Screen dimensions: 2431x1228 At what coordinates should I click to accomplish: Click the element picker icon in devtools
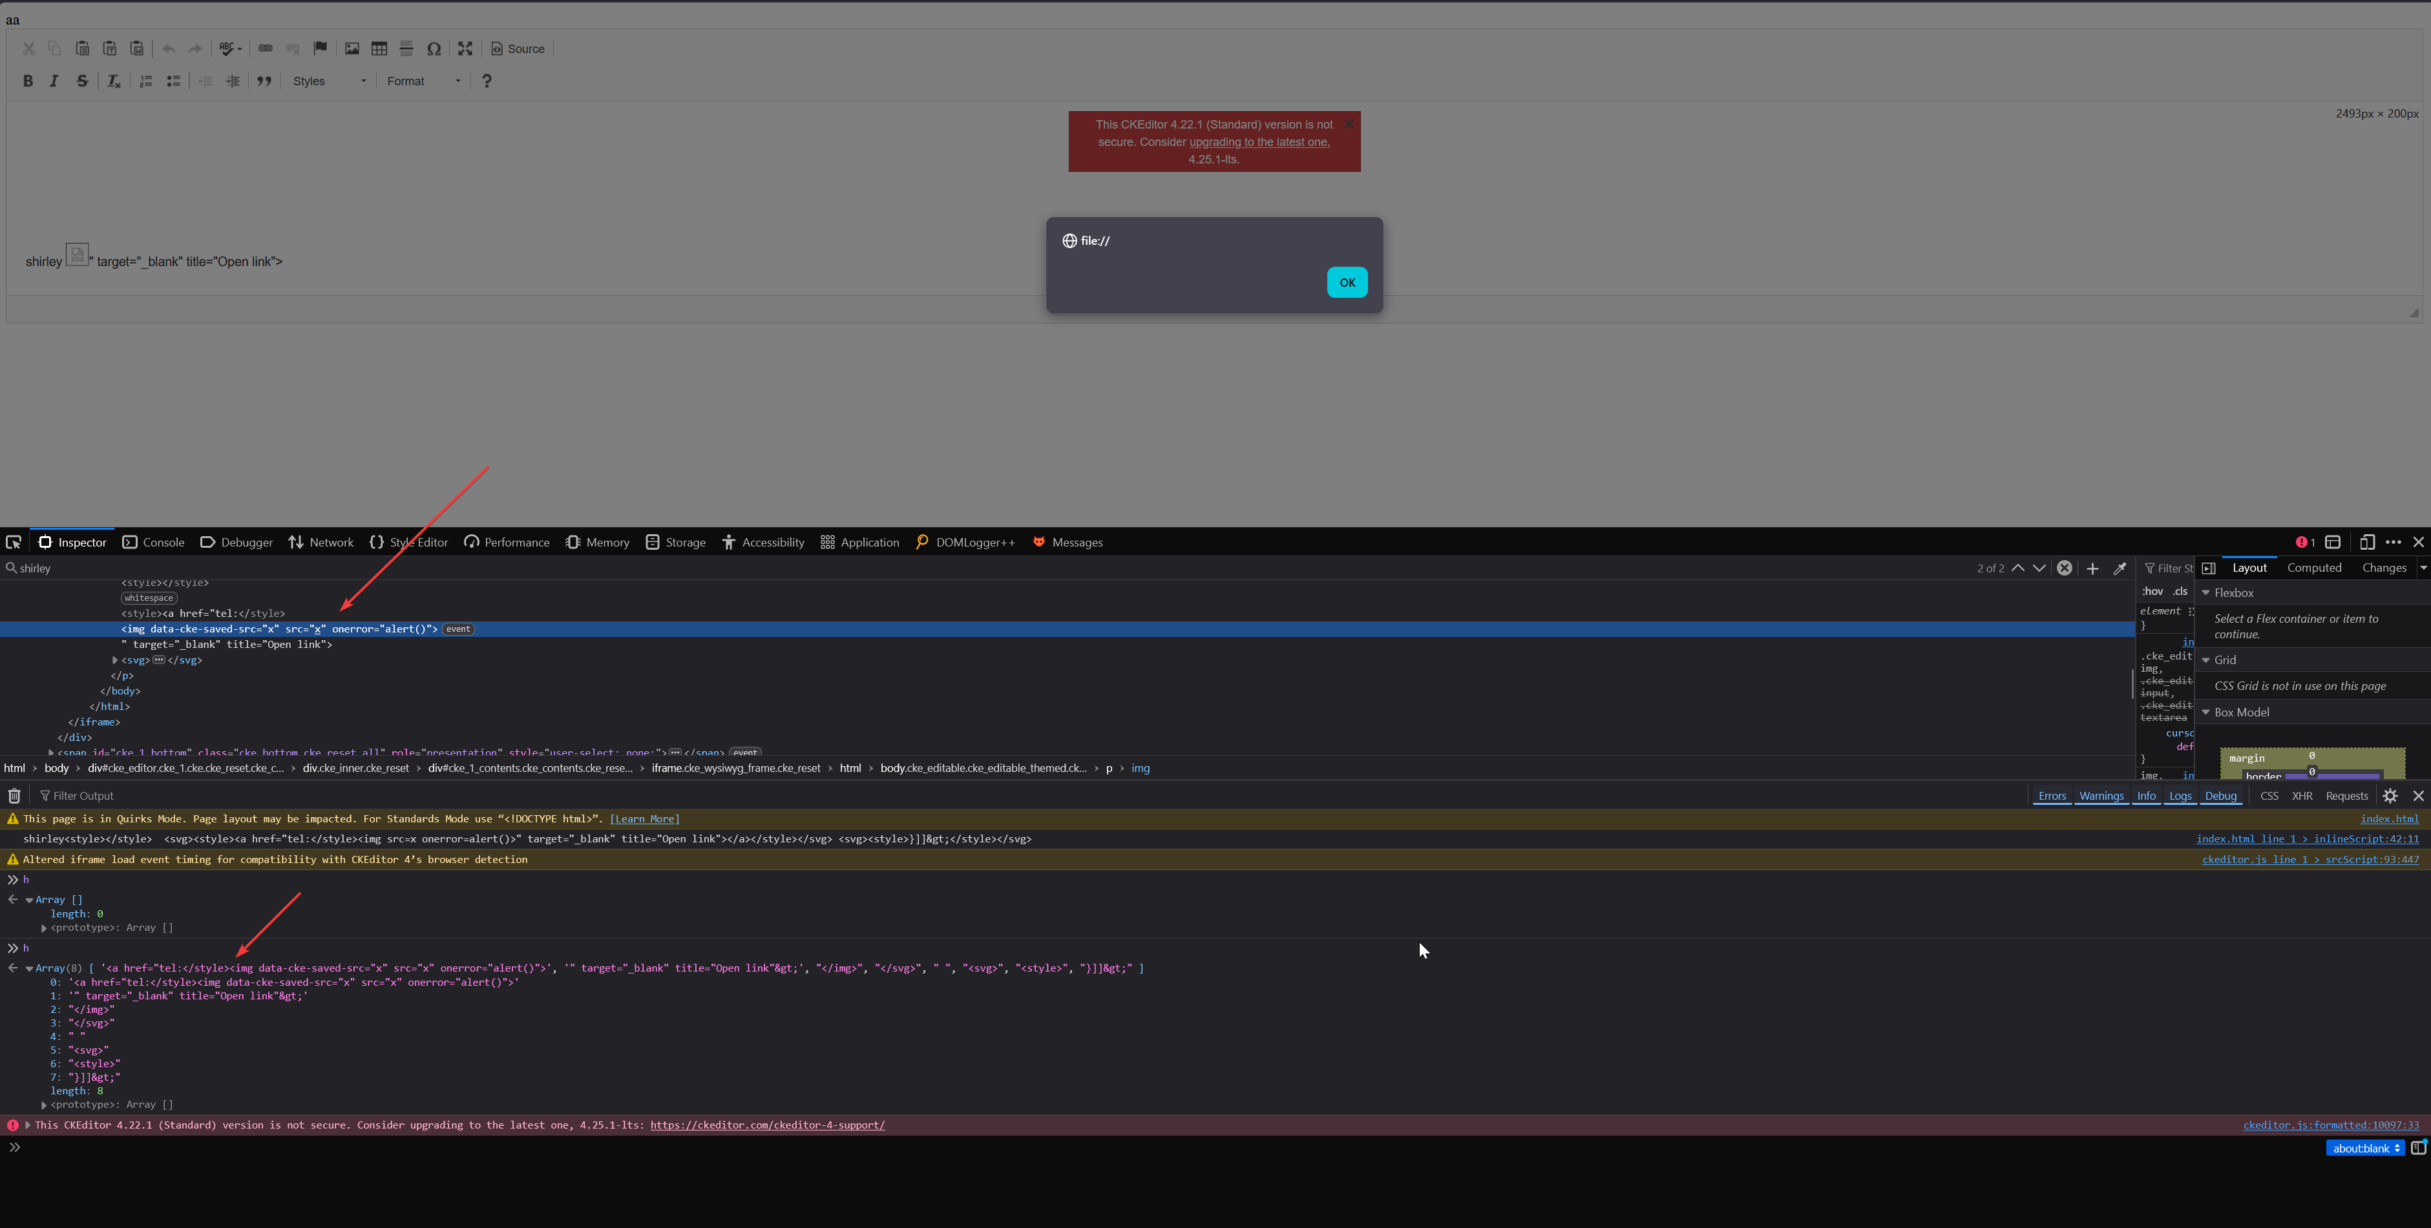pyautogui.click(x=13, y=543)
